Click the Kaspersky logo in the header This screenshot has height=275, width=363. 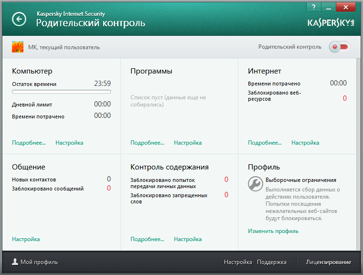click(x=331, y=23)
